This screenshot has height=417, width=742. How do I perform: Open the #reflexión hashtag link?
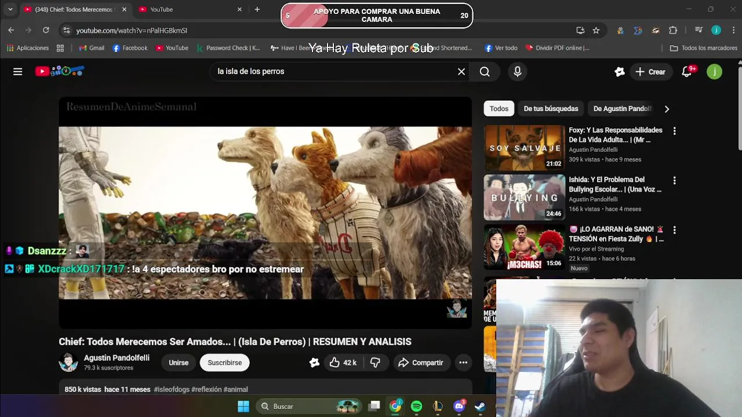(206, 390)
